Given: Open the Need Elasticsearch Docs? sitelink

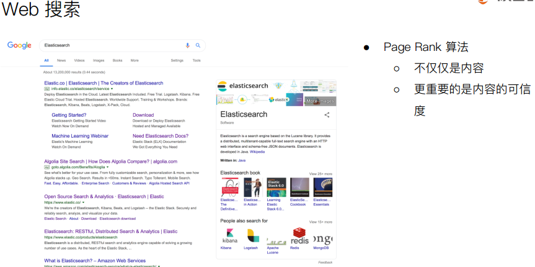Looking at the screenshot, I should click(x=161, y=136).
